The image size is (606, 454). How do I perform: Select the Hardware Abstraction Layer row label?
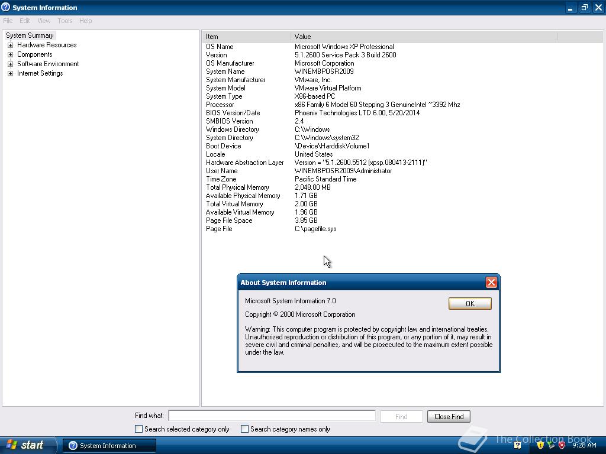(244, 163)
